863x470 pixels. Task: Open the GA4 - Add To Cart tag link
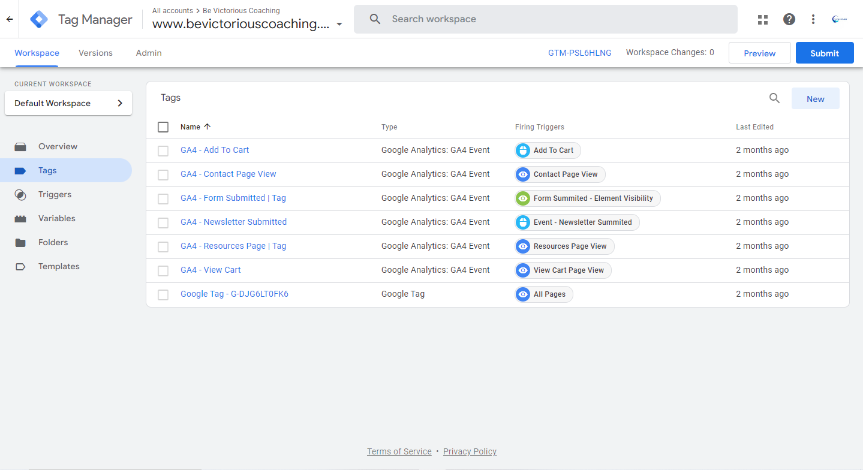pyautogui.click(x=215, y=150)
